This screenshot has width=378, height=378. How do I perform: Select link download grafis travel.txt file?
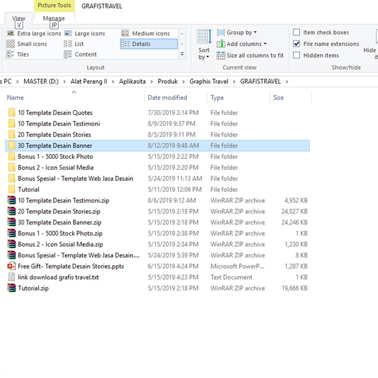[58, 277]
